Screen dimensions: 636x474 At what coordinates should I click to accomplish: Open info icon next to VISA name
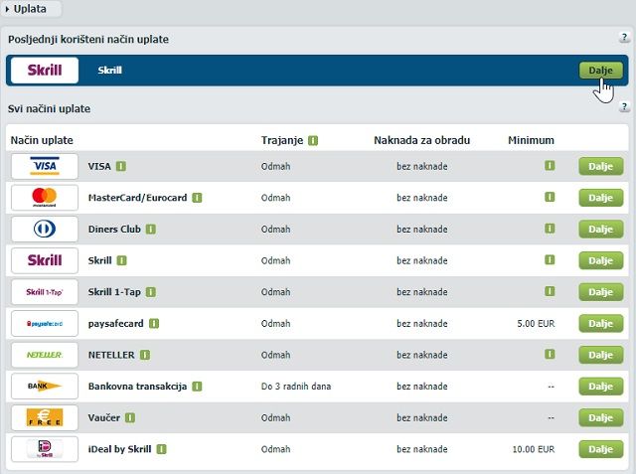coord(121,166)
